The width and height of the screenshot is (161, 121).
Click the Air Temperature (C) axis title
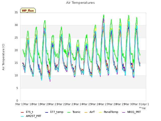[3, 57]
